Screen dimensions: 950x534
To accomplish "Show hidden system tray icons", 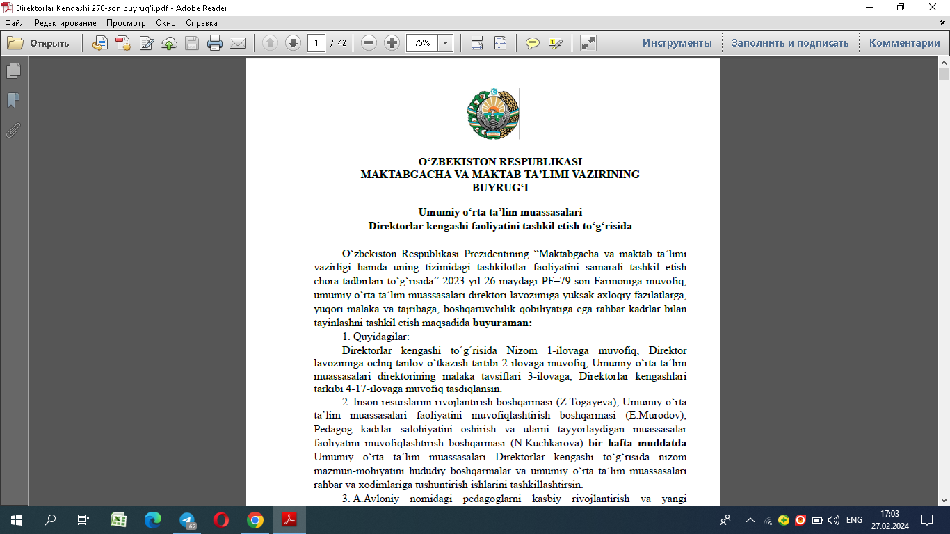I will pos(750,520).
